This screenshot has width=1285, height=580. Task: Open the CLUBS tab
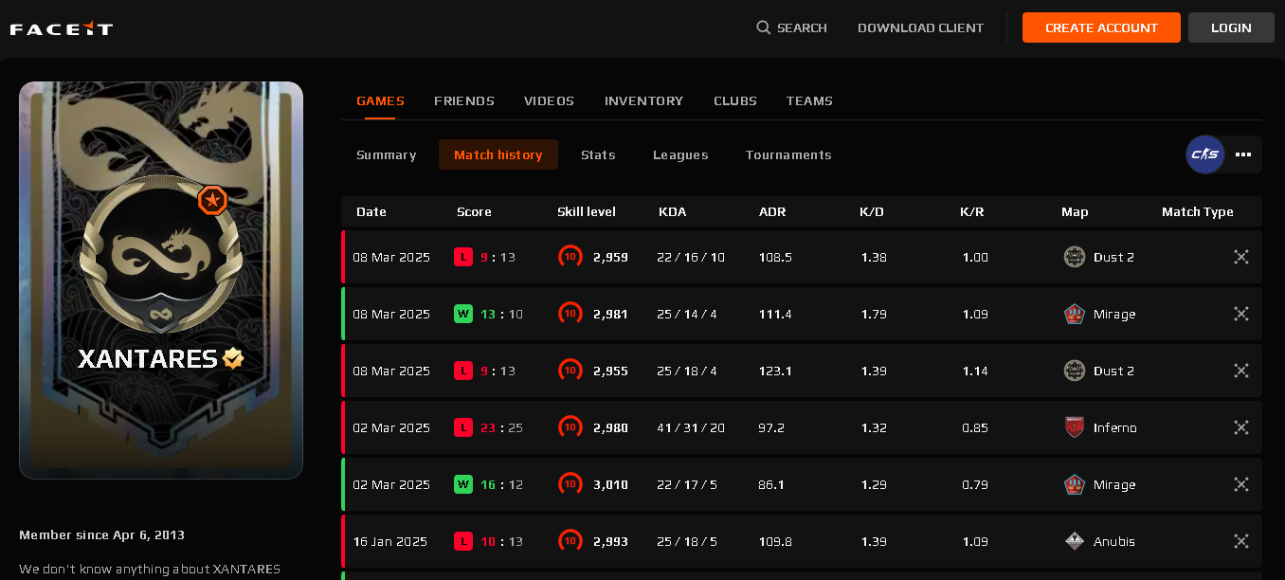pyautogui.click(x=735, y=100)
